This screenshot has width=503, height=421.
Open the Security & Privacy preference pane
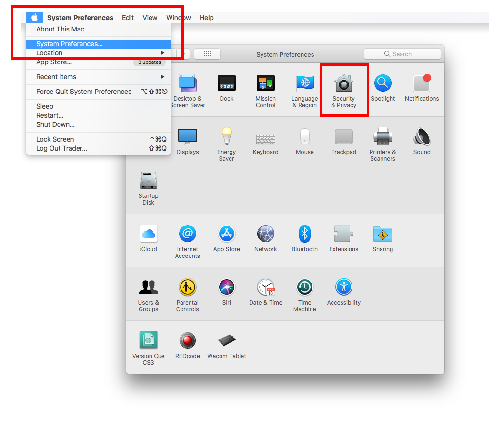[344, 91]
